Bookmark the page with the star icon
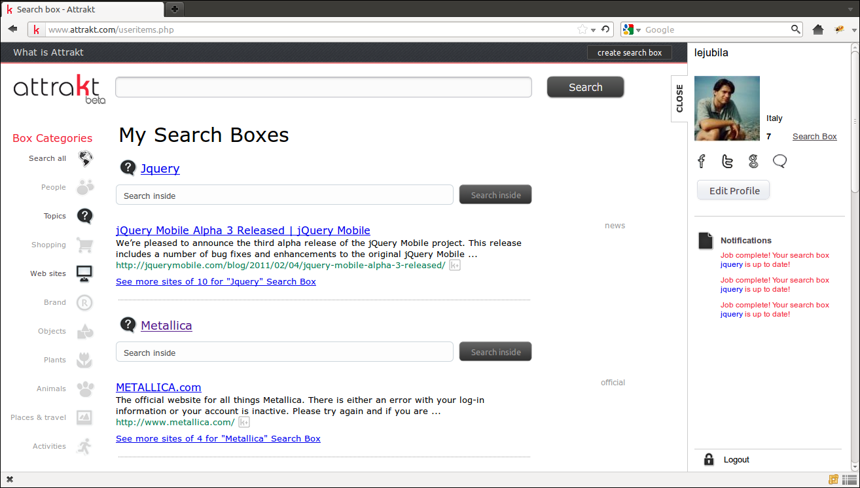This screenshot has width=860, height=488. 582,29
